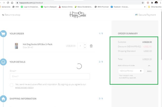Open Facebook bookmark
This screenshot has width=162, height=107.
click(120, 7)
